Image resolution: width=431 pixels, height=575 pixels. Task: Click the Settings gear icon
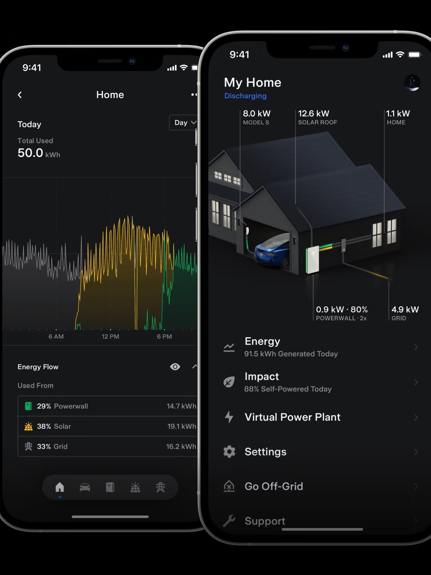coord(229,452)
